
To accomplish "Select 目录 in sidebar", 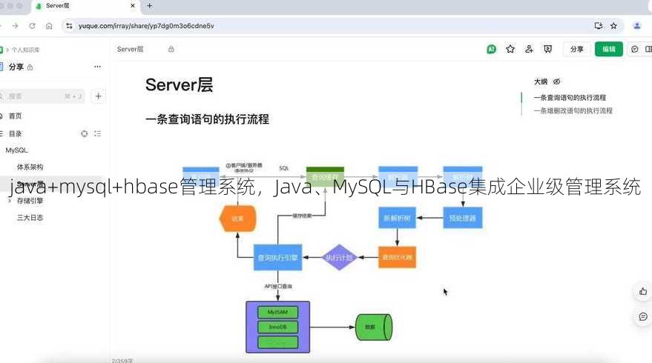I will (15, 134).
